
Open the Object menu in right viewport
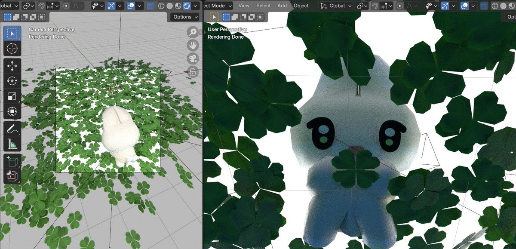tap(301, 6)
